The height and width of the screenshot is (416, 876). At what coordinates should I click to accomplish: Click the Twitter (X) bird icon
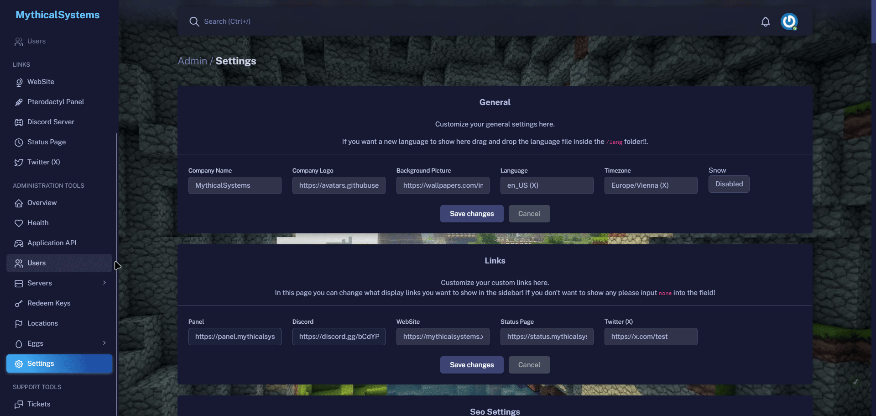pos(19,163)
